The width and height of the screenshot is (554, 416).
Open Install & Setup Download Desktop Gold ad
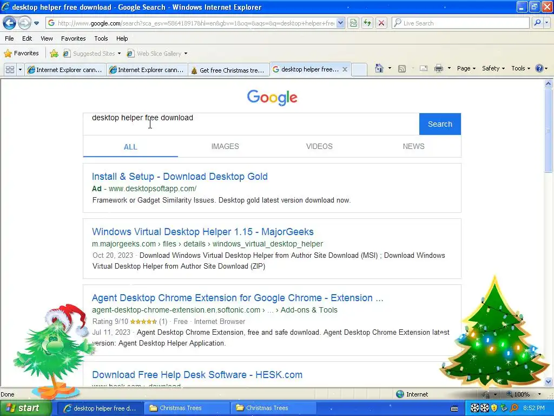(x=180, y=177)
